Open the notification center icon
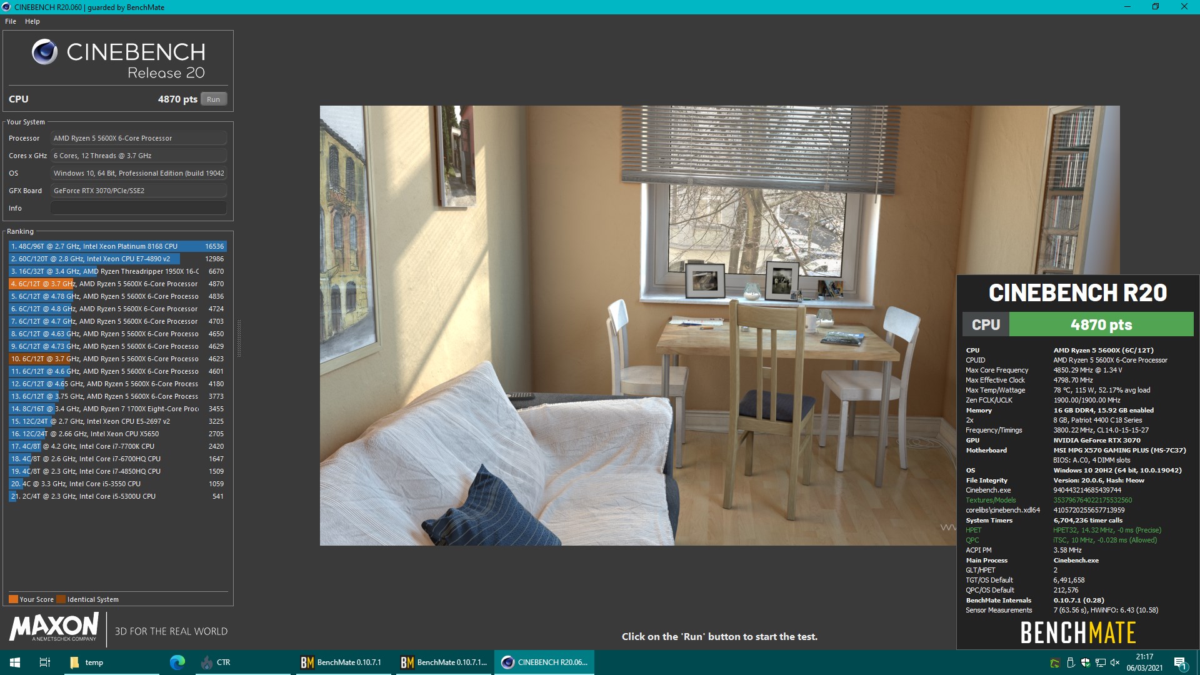Image resolution: width=1200 pixels, height=675 pixels. point(1181,662)
